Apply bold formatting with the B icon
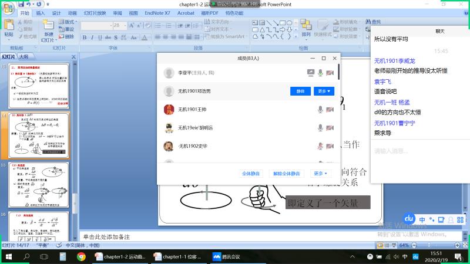This screenshot has width=470, height=264. [85, 38]
